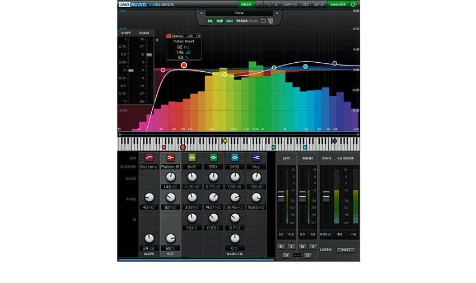Screen dimensions: 476x283
Task: Toggle the plugin power bypass icon
Action: 353,4
